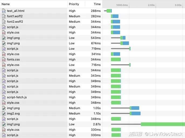Click the fonts.css stylesheet icon
Viewport: 185px width, 138px height.
click(4, 59)
